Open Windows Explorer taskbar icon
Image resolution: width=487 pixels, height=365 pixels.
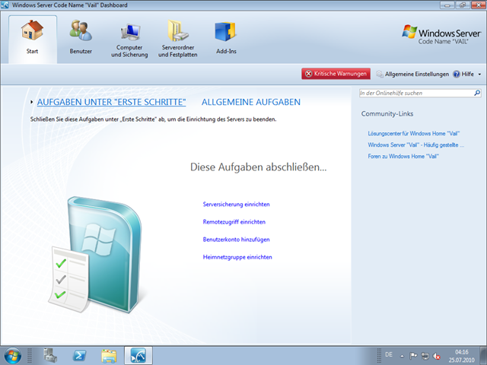tap(109, 356)
